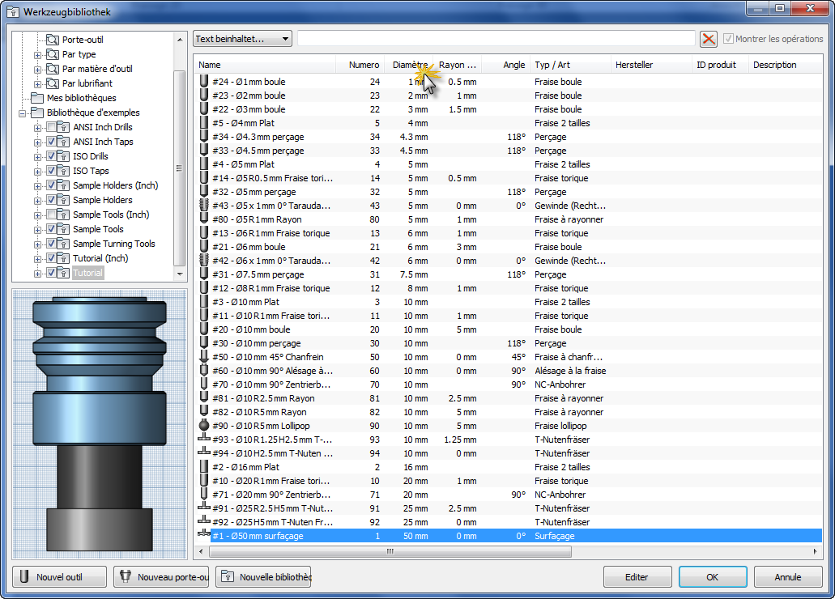The width and height of the screenshot is (835, 599).
Task: Expand the ANSI Inch Drills node
Action: (37, 128)
